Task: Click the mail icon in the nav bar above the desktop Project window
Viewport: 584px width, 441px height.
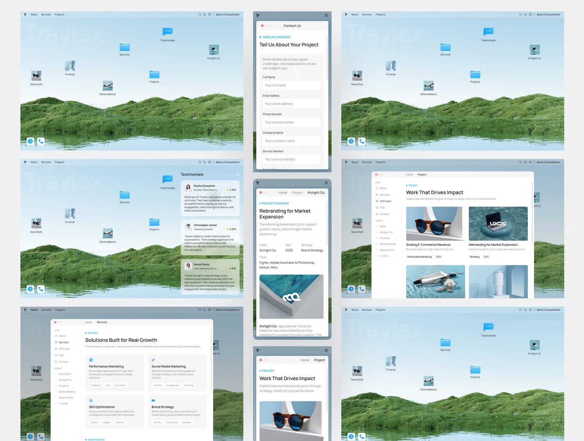Action: pos(530,162)
